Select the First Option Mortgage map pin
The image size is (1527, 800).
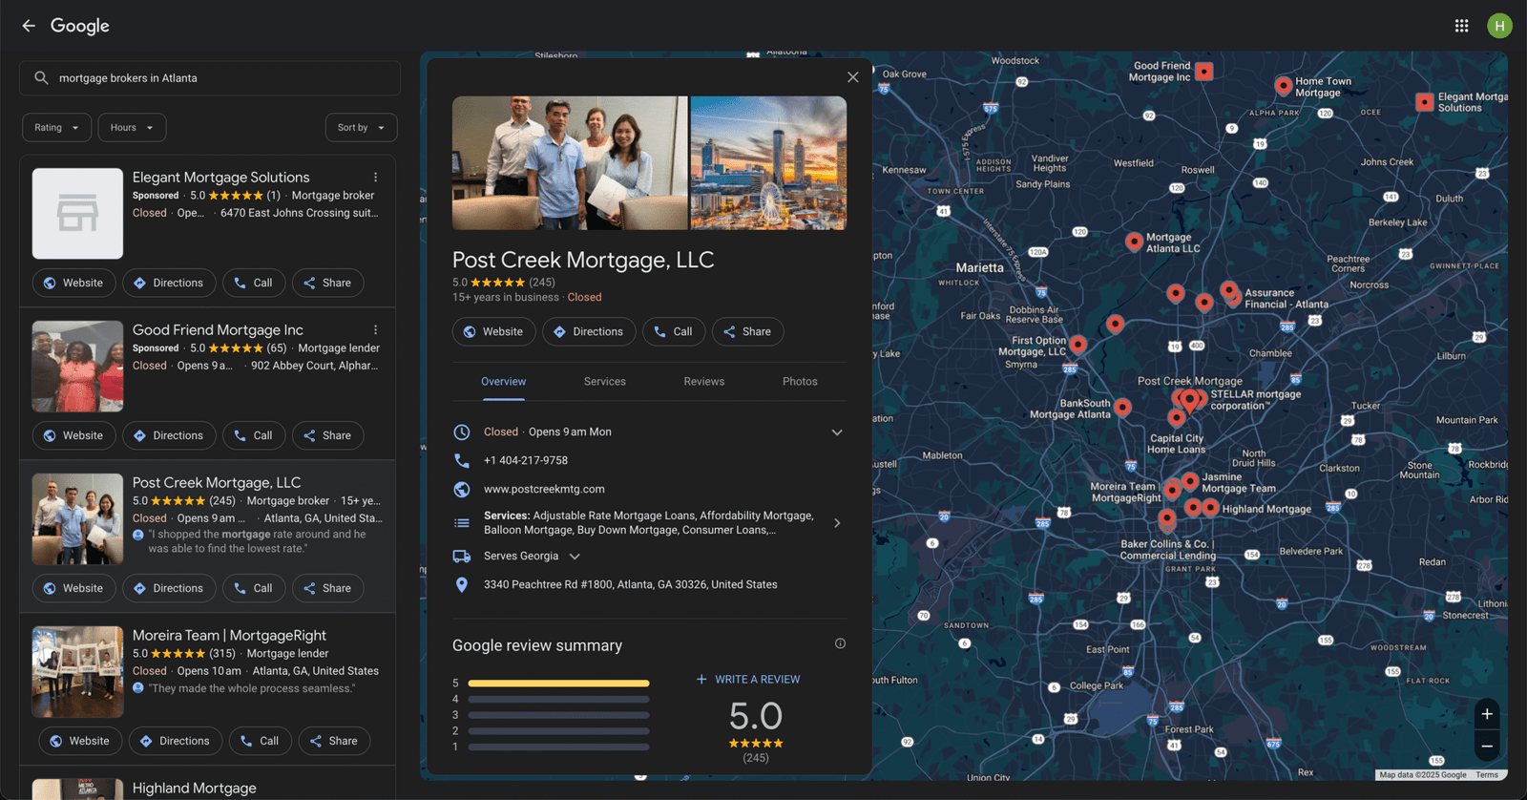pos(1077,344)
